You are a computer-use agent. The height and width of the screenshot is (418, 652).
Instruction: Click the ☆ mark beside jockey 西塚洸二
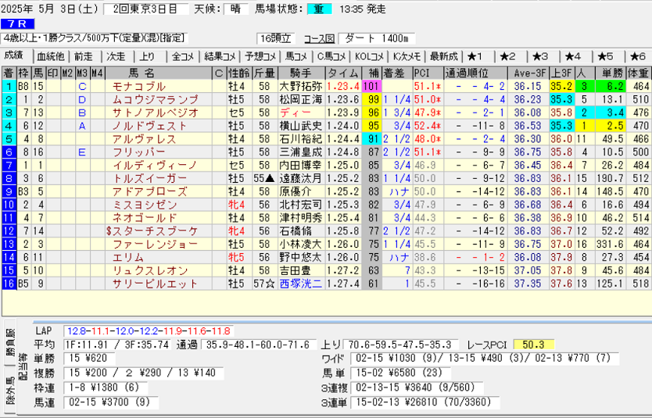tap(270, 284)
